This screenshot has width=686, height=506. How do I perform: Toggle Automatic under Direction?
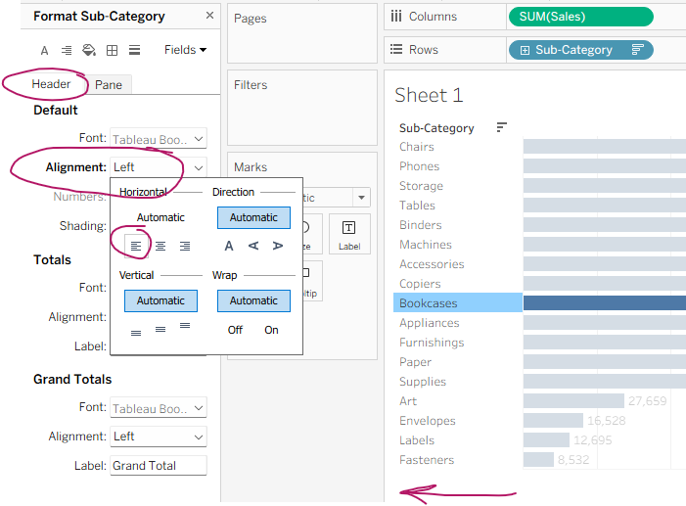253,217
